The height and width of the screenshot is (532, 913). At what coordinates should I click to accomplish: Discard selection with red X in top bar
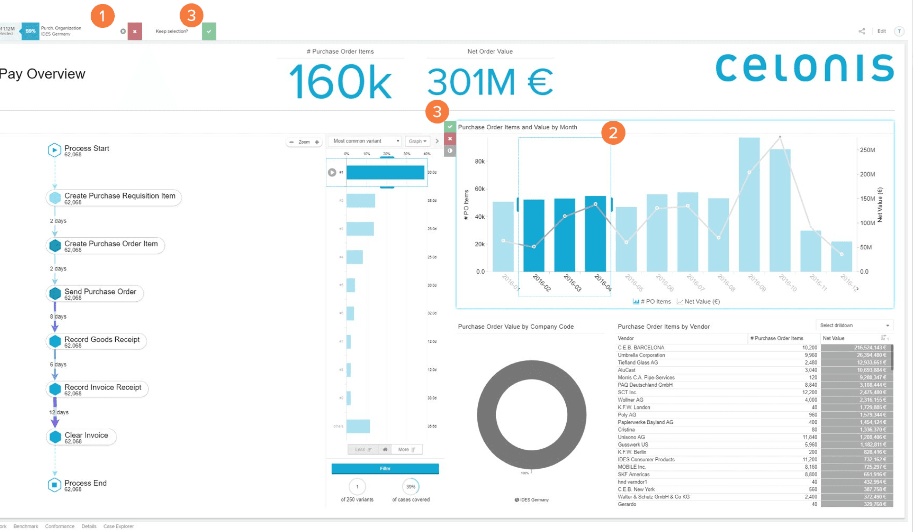pos(135,31)
